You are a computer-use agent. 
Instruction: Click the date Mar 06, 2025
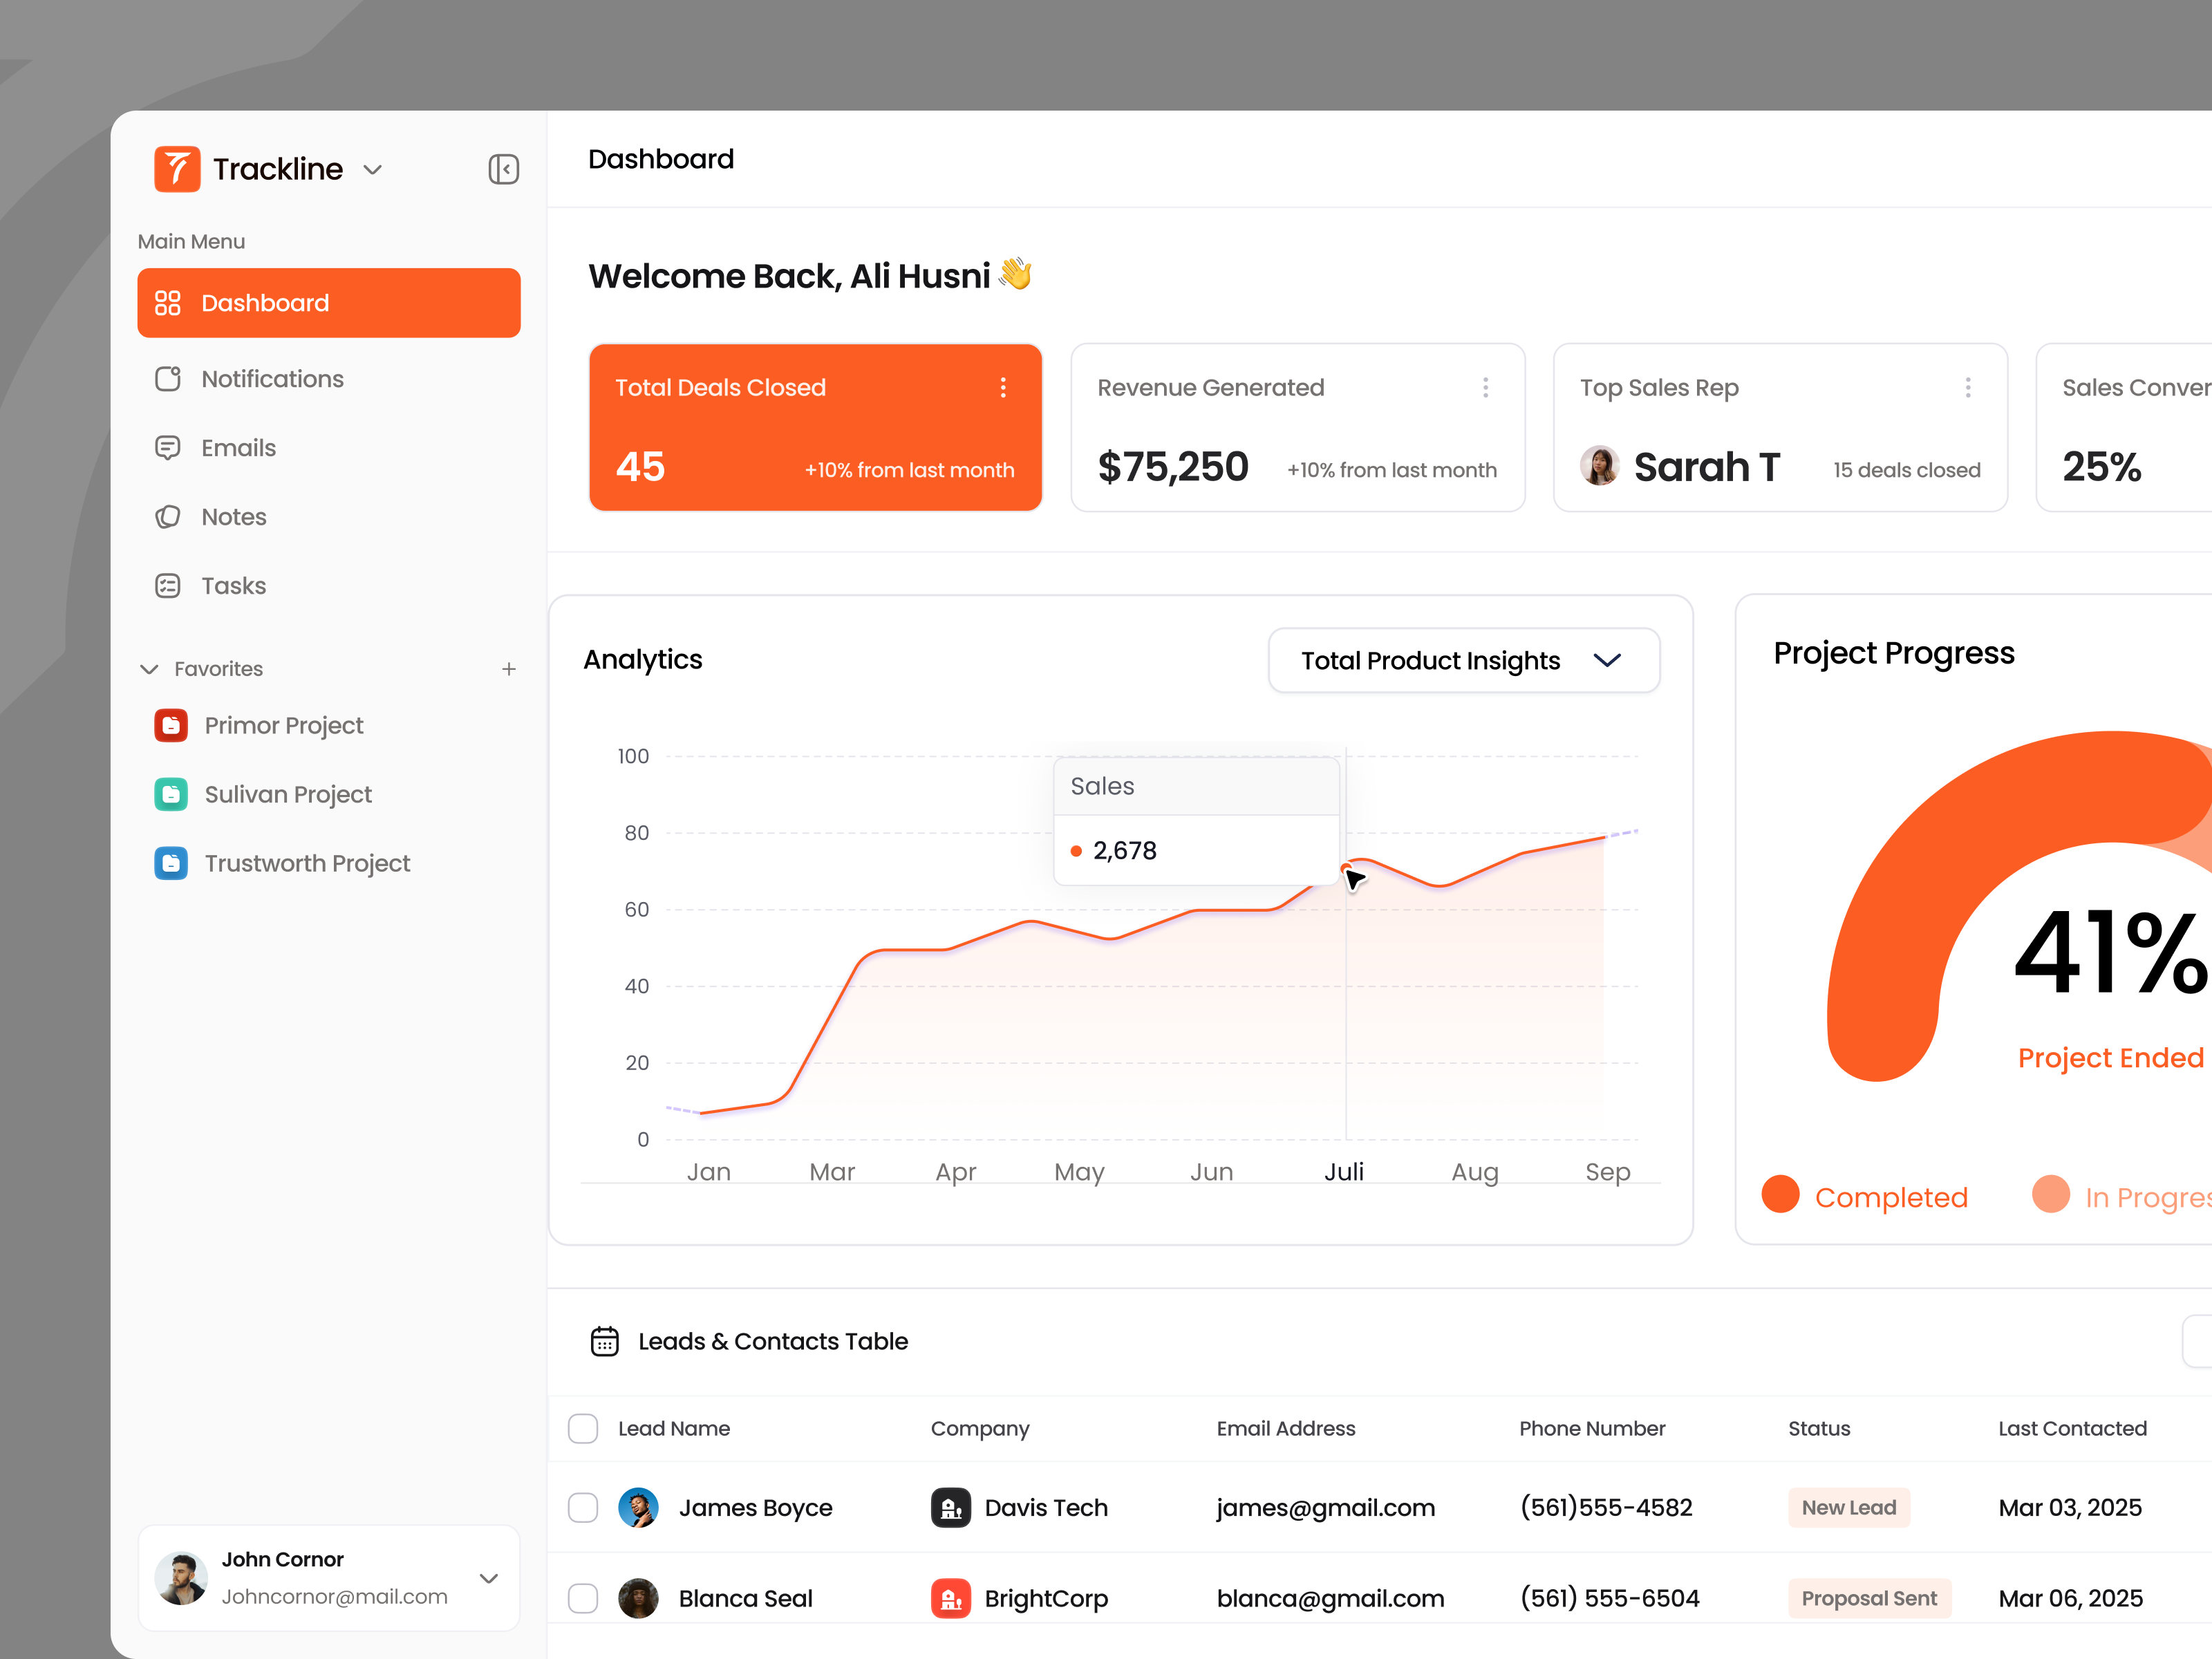tap(2070, 1598)
